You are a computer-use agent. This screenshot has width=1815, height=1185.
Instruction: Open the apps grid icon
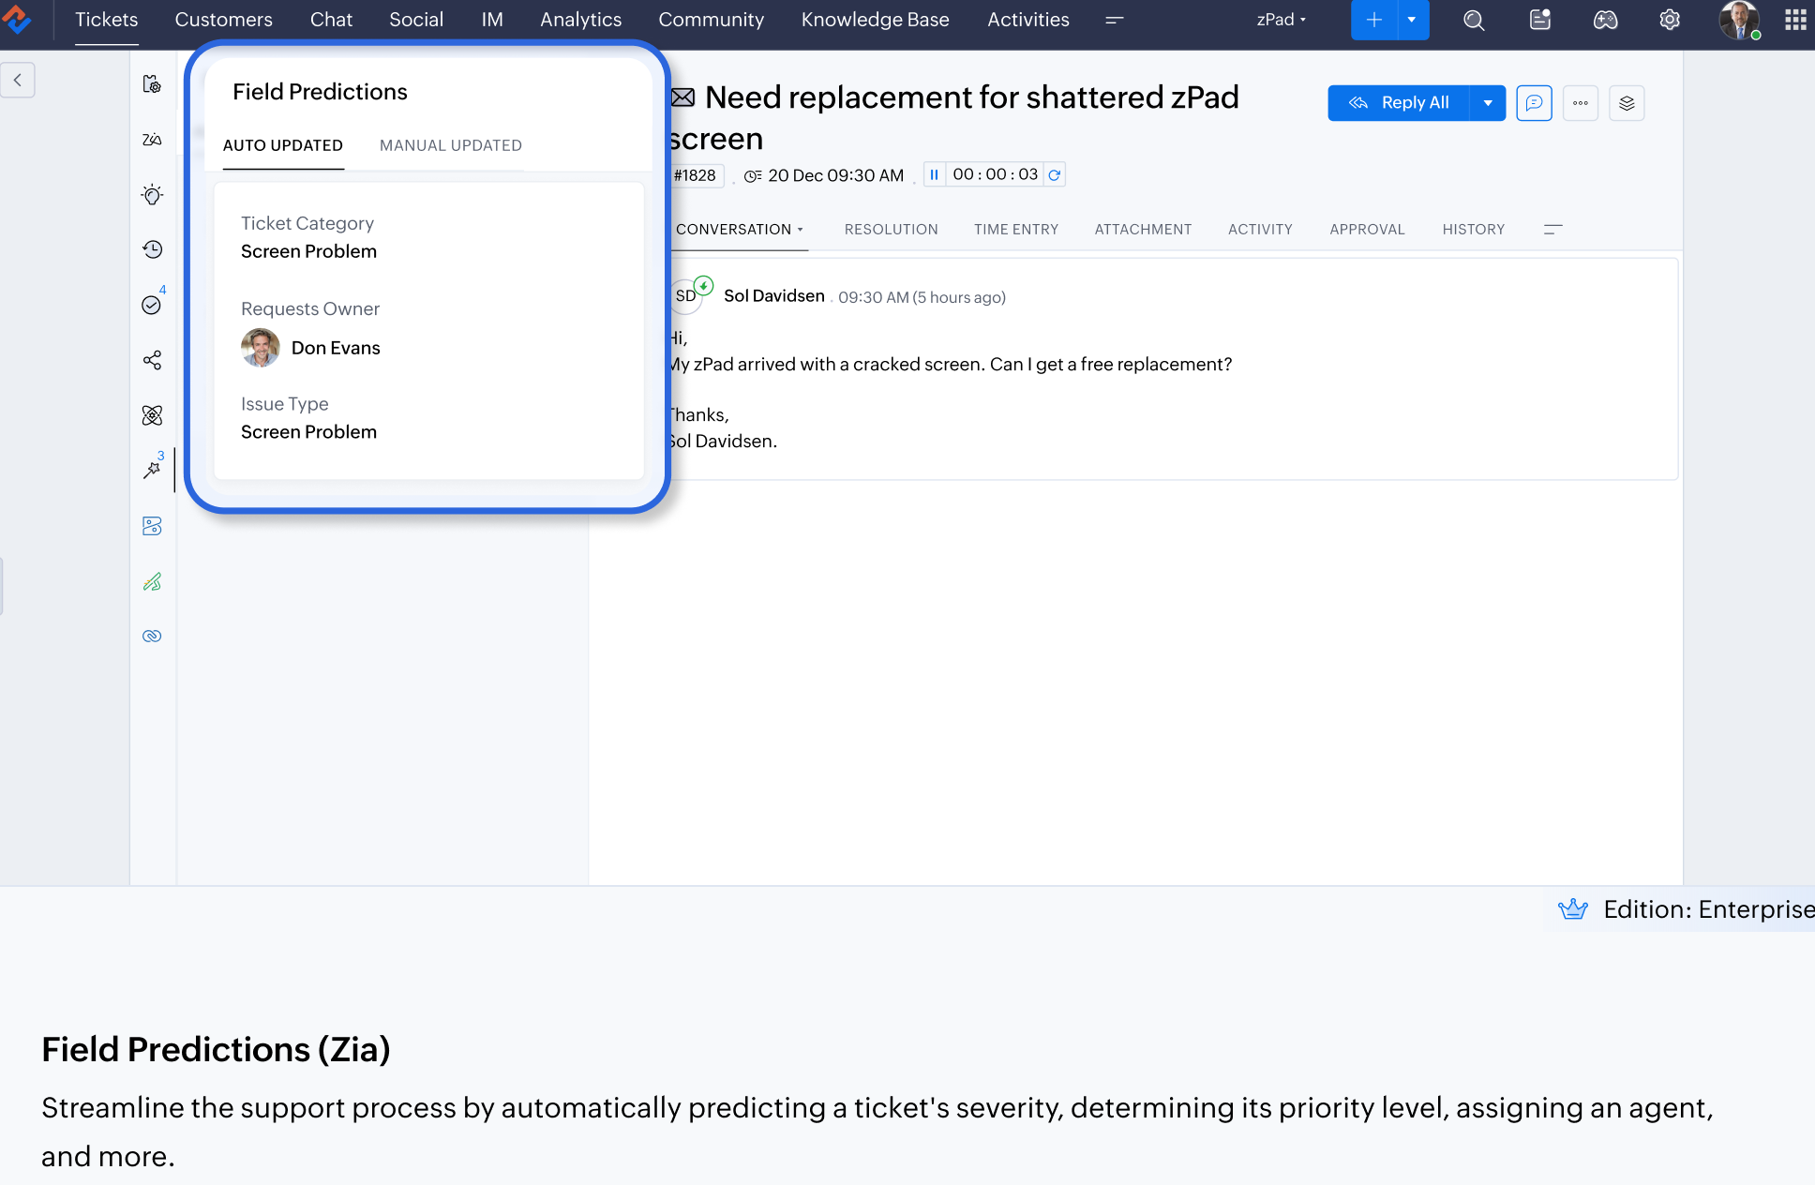click(1795, 20)
